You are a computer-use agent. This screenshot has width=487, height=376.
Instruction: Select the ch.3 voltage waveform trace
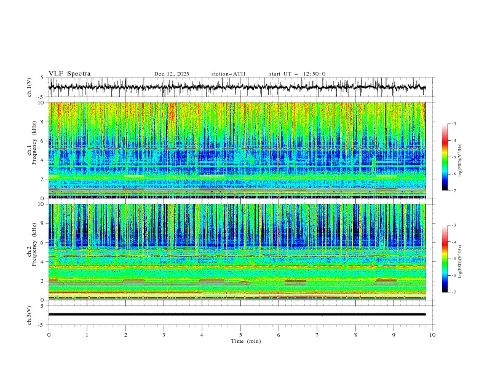tap(237, 314)
